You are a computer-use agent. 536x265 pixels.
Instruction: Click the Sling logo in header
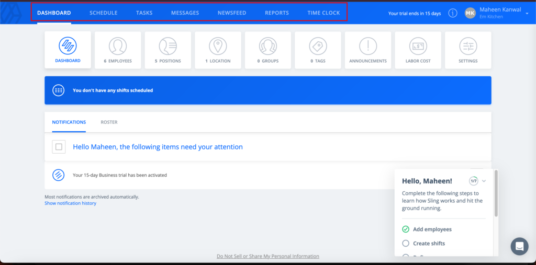pyautogui.click(x=11, y=13)
